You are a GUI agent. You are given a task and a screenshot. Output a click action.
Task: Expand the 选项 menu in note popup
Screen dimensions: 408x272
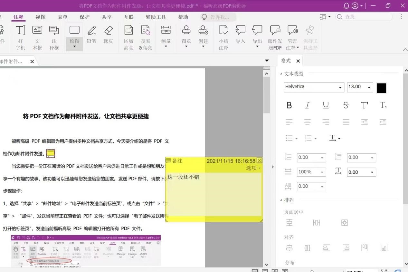(253, 168)
